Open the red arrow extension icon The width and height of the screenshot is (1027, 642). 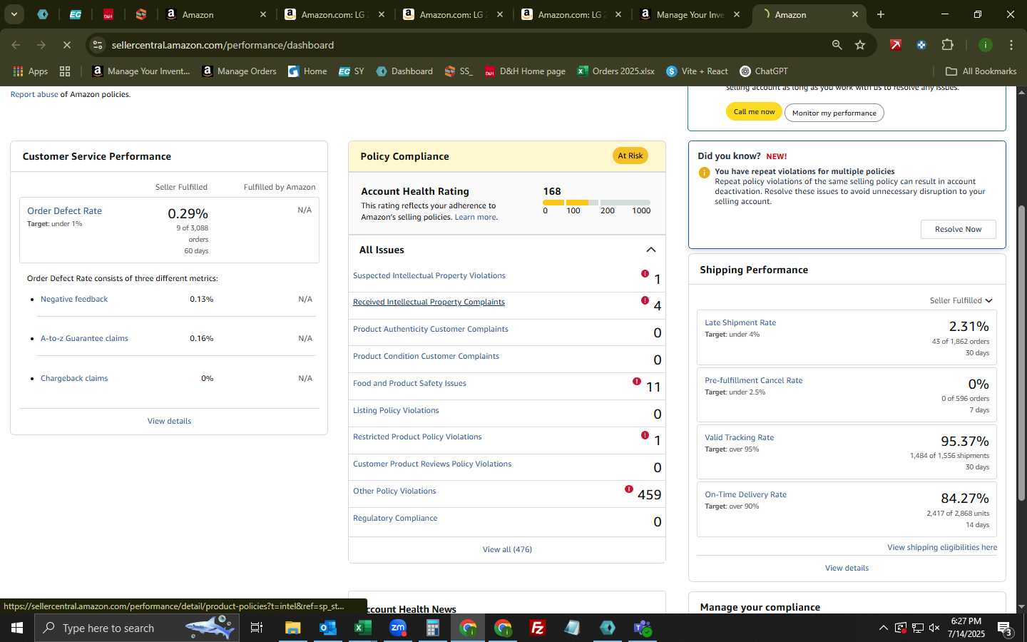(x=895, y=45)
